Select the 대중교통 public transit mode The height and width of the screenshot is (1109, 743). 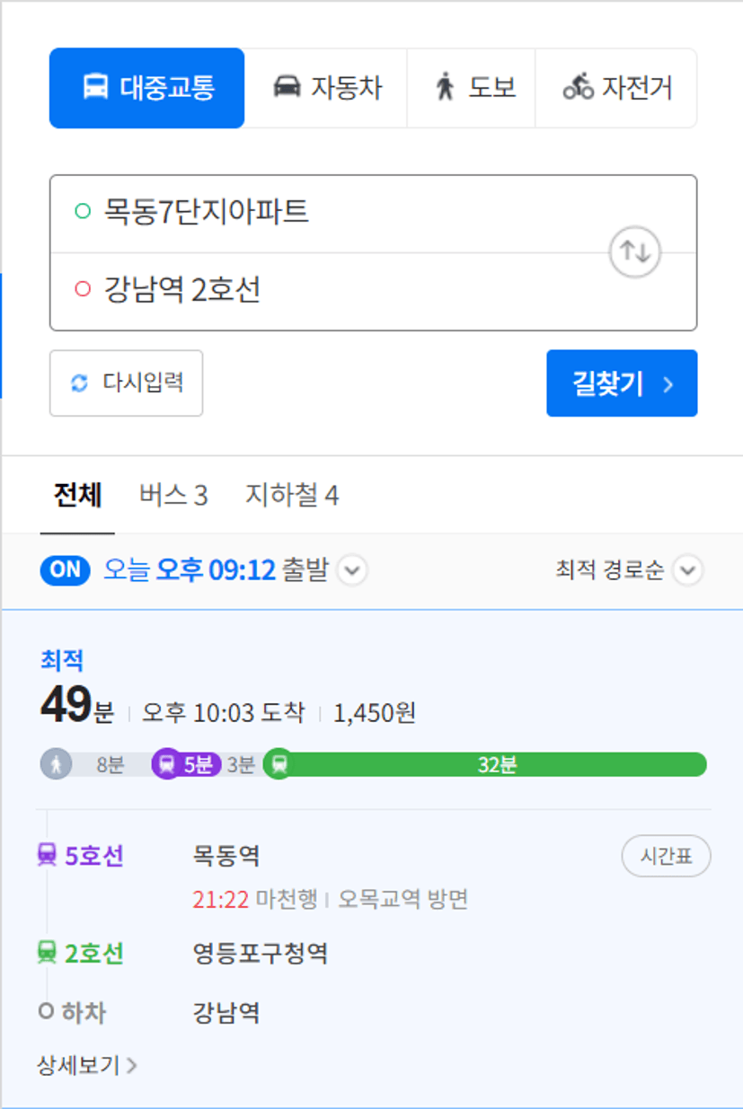click(146, 88)
